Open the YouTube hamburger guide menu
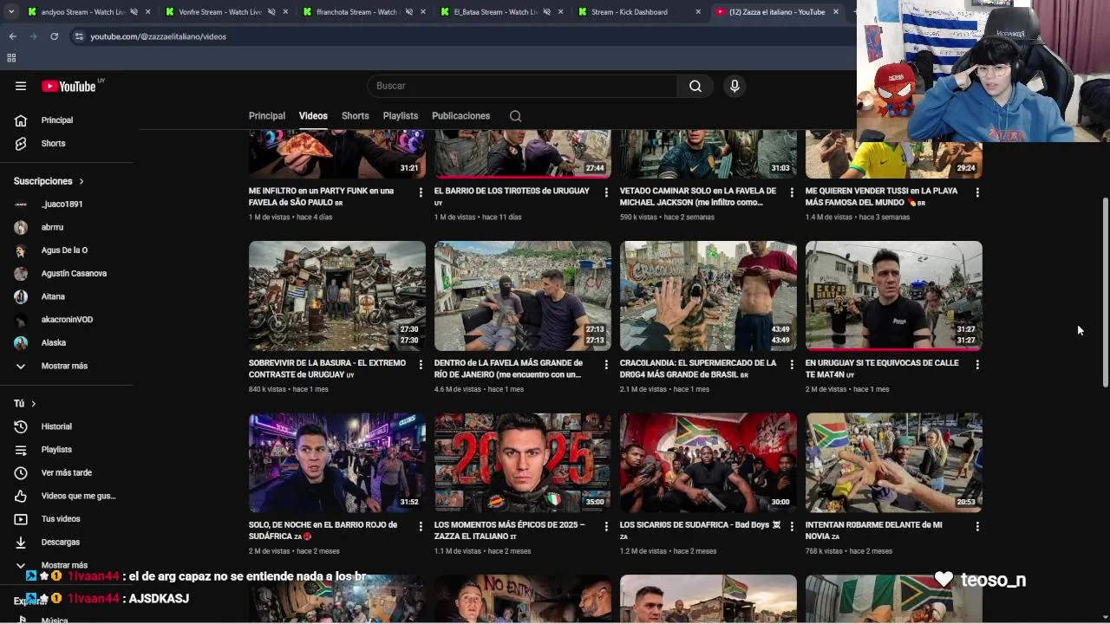Viewport: 1110px width, 624px height. point(21,86)
